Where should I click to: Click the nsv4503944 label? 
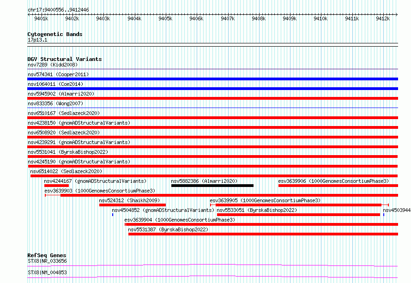[397, 210]
